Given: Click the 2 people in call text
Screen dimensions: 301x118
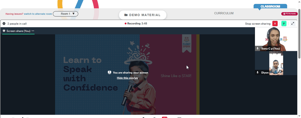Looking at the screenshot, I should (x=17, y=24).
